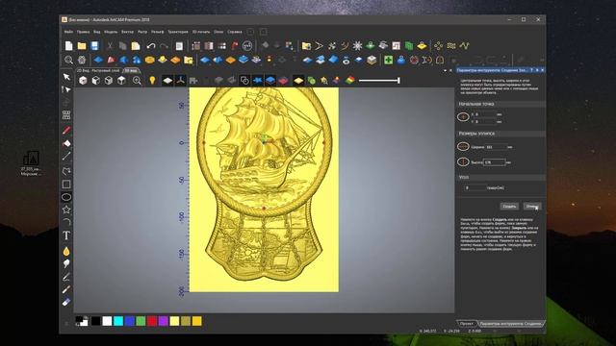
Task: Open a file with the yellow folder icon
Action: pyautogui.click(x=82, y=46)
